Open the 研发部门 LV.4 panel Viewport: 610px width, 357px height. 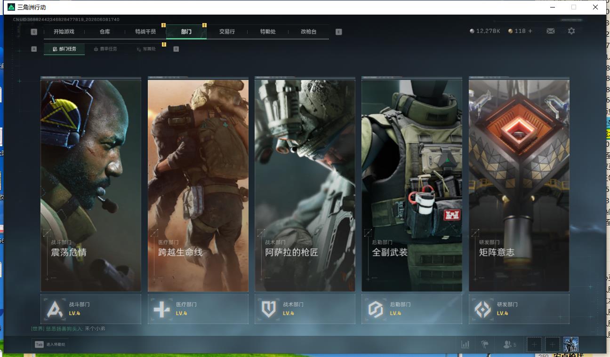519,309
